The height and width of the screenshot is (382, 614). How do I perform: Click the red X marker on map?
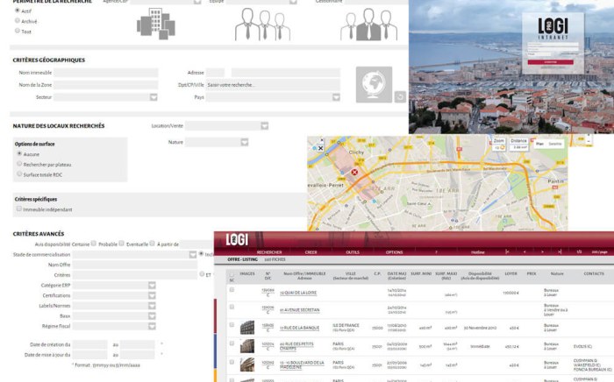(354, 172)
